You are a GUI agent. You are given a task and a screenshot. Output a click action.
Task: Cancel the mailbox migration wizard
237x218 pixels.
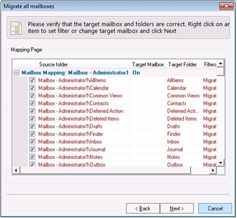point(215,208)
